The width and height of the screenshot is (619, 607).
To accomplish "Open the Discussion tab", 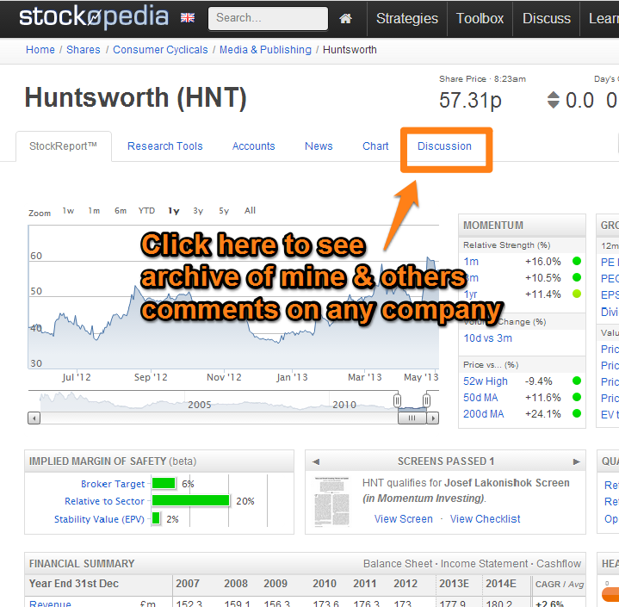I will click(444, 146).
